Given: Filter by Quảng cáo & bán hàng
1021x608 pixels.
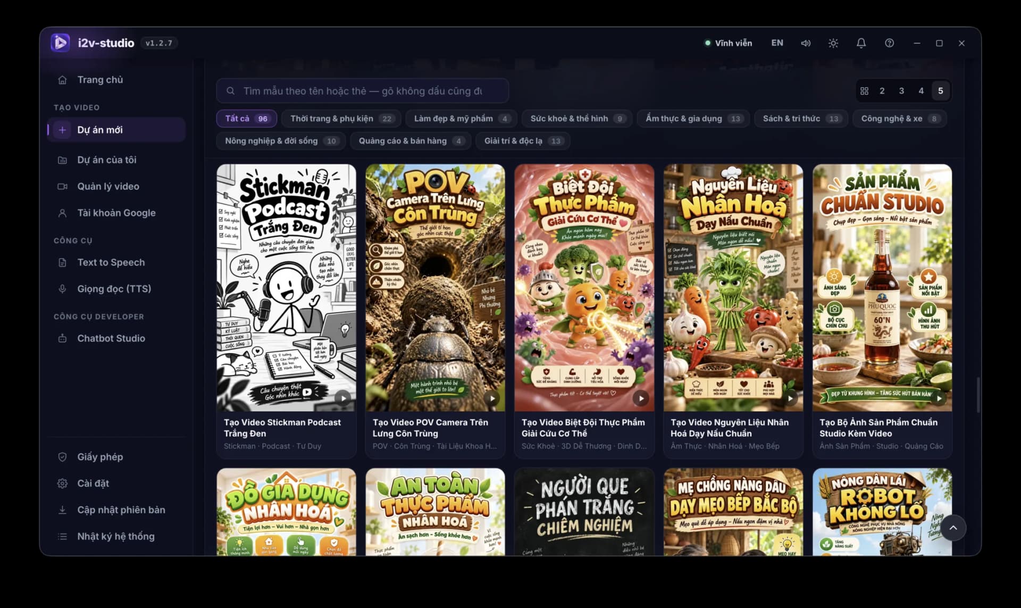Looking at the screenshot, I should [411, 141].
